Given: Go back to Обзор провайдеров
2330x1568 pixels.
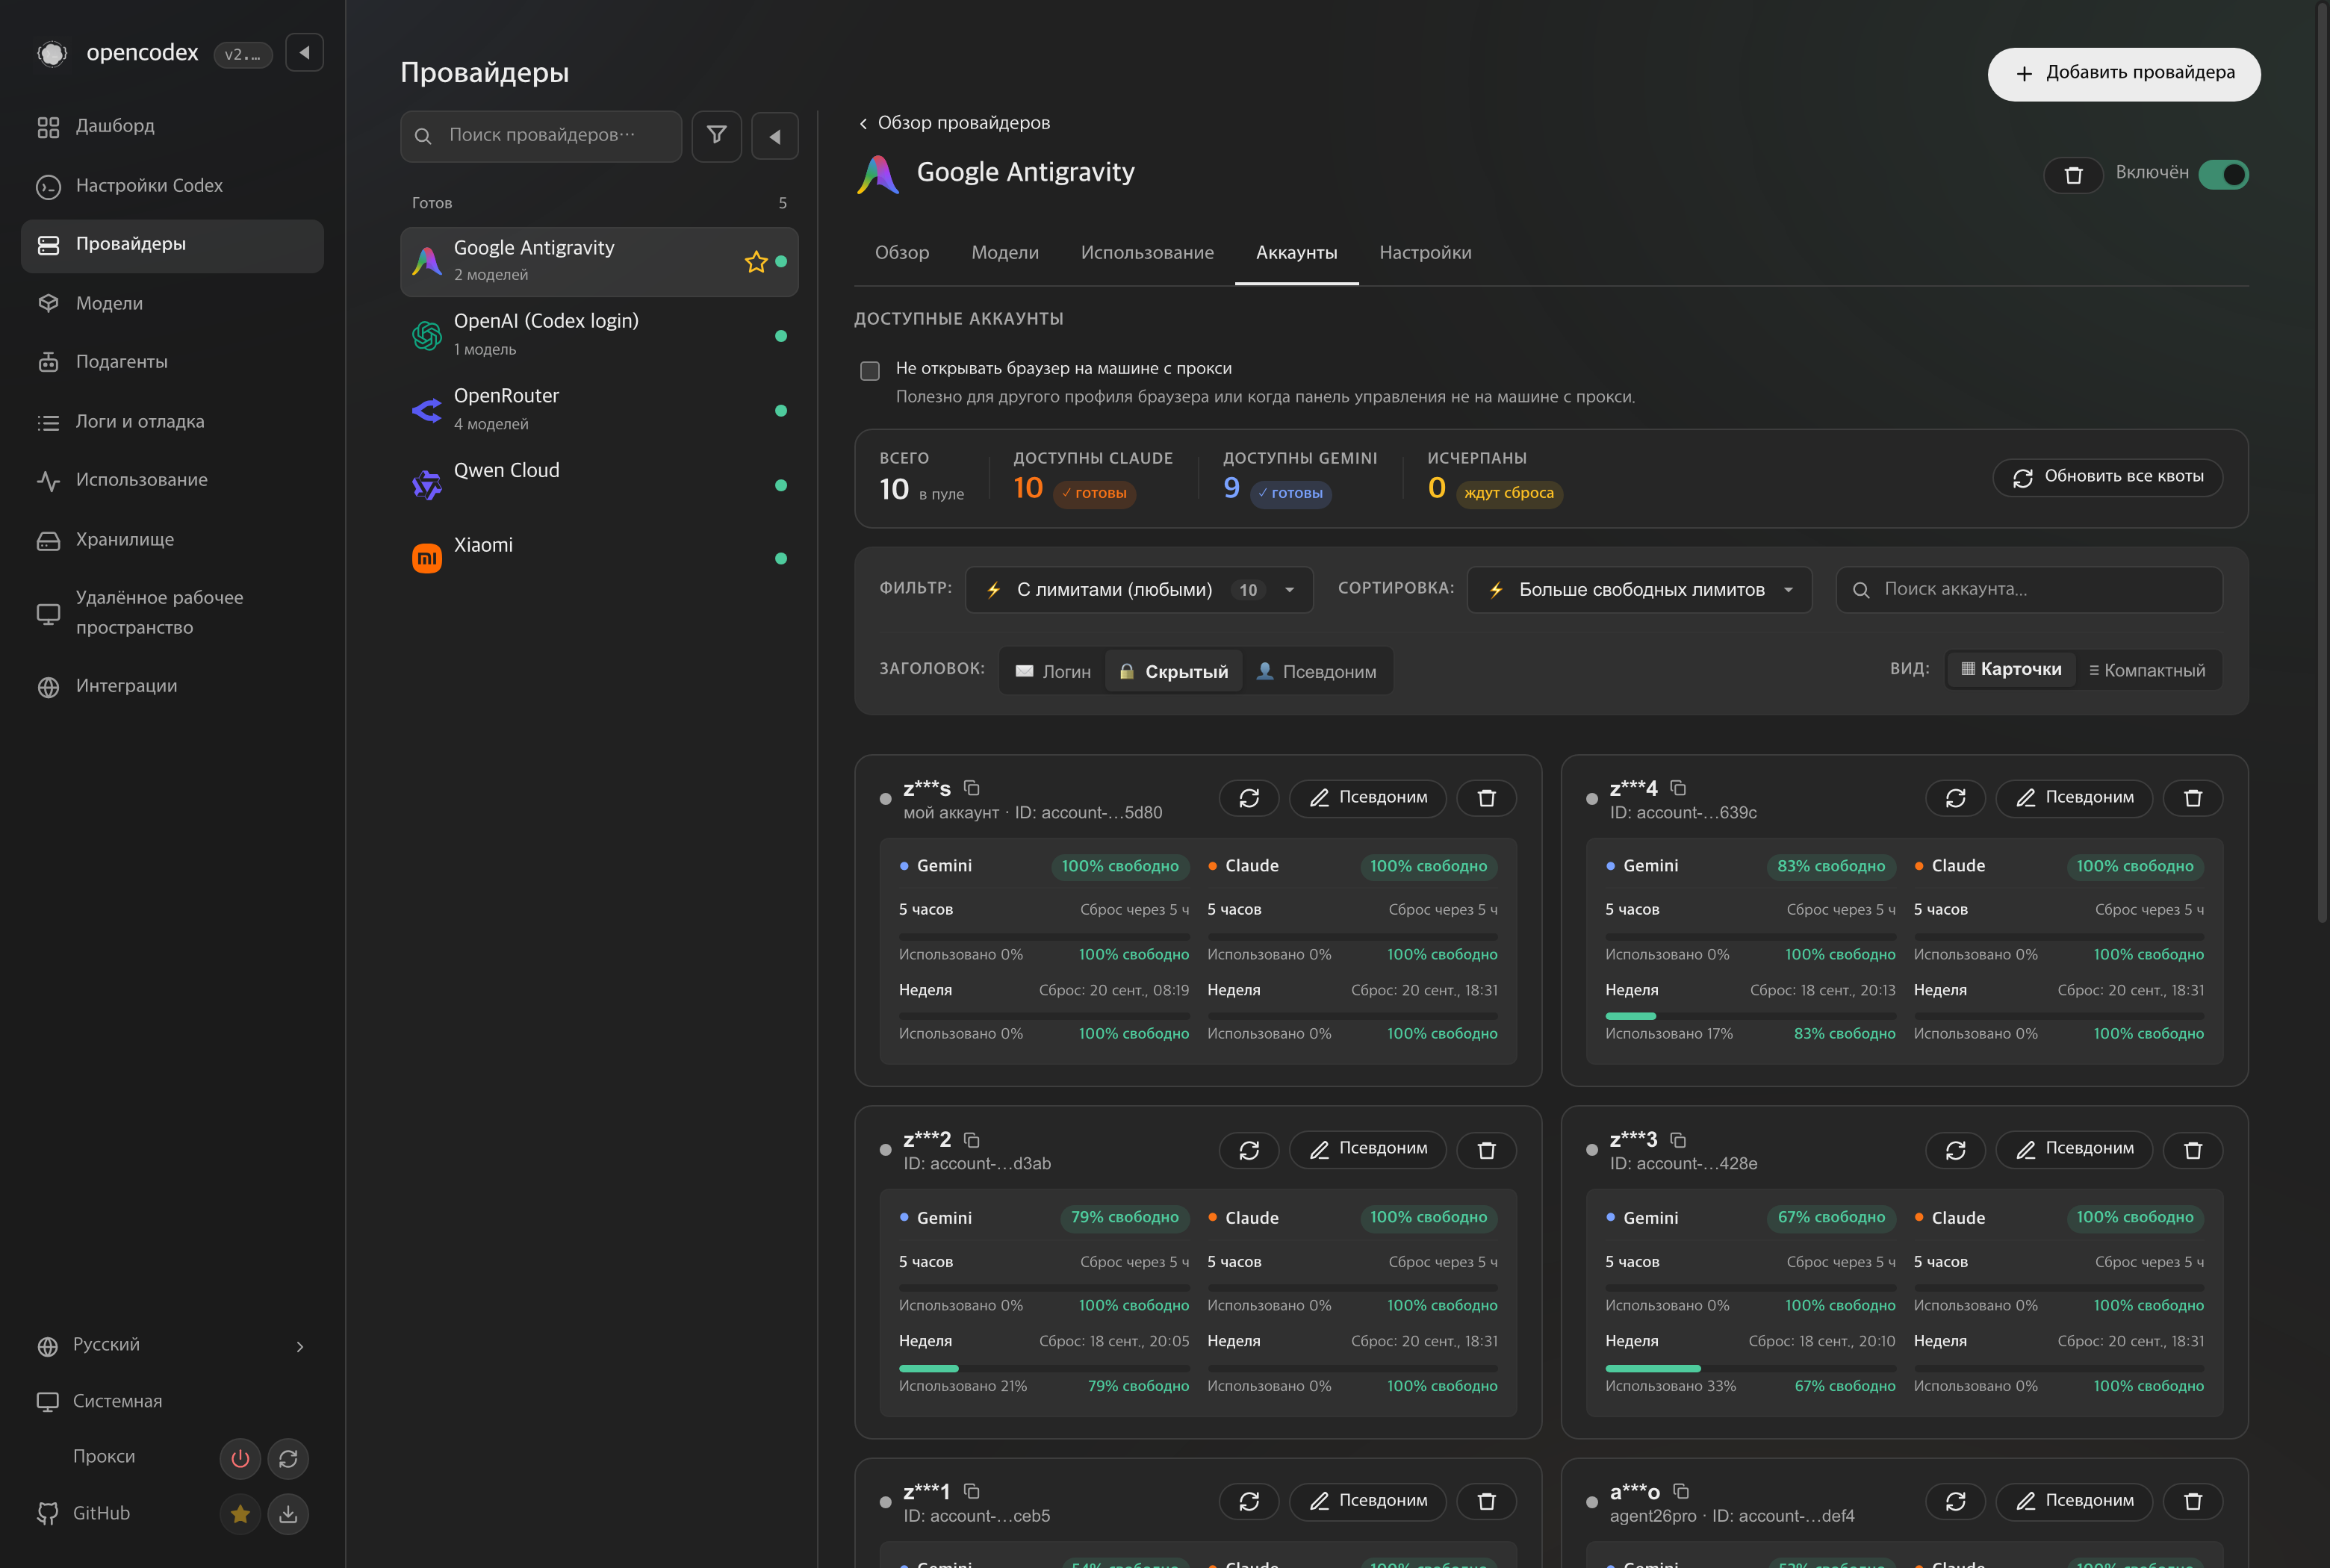Looking at the screenshot, I should (954, 123).
